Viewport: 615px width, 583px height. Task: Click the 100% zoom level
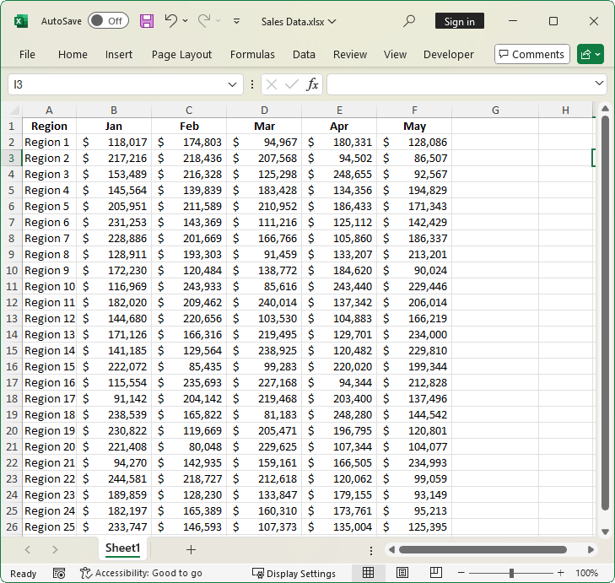586,573
